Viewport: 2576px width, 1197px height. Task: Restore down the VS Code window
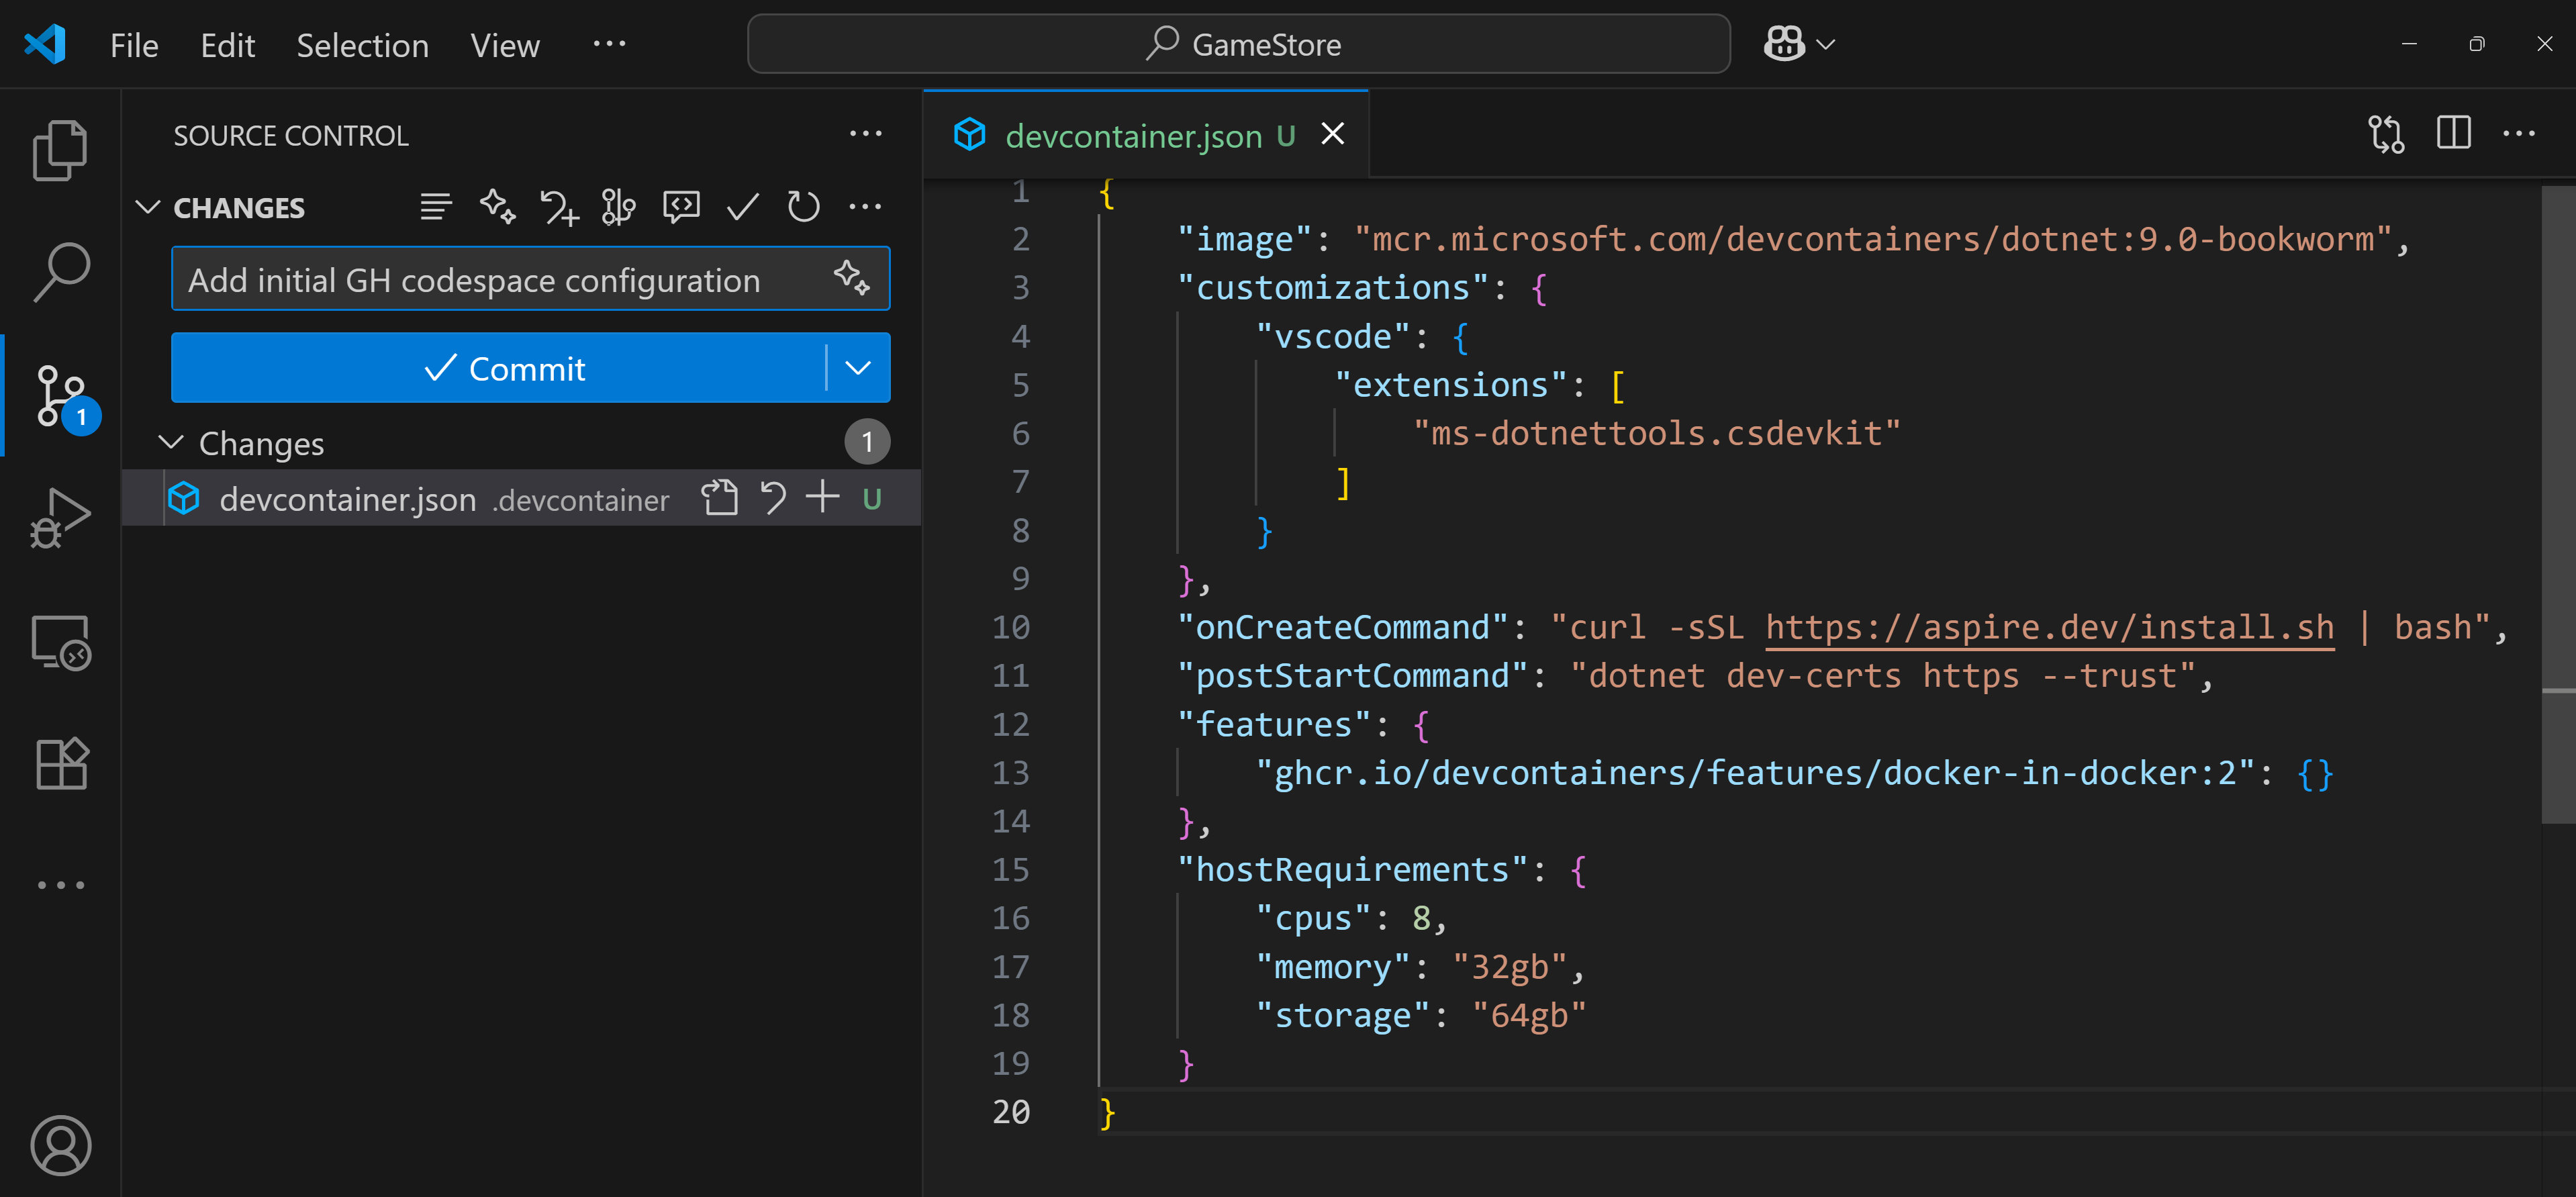pos(2477,44)
